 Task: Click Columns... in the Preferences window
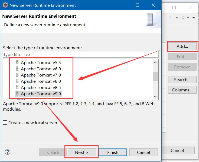point(182,90)
